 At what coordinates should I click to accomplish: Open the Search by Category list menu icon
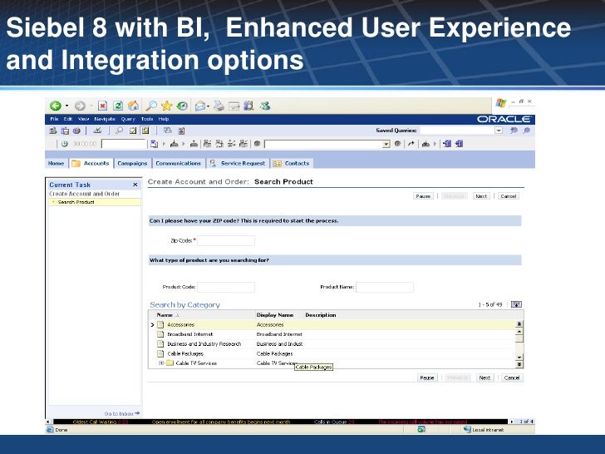(x=516, y=304)
